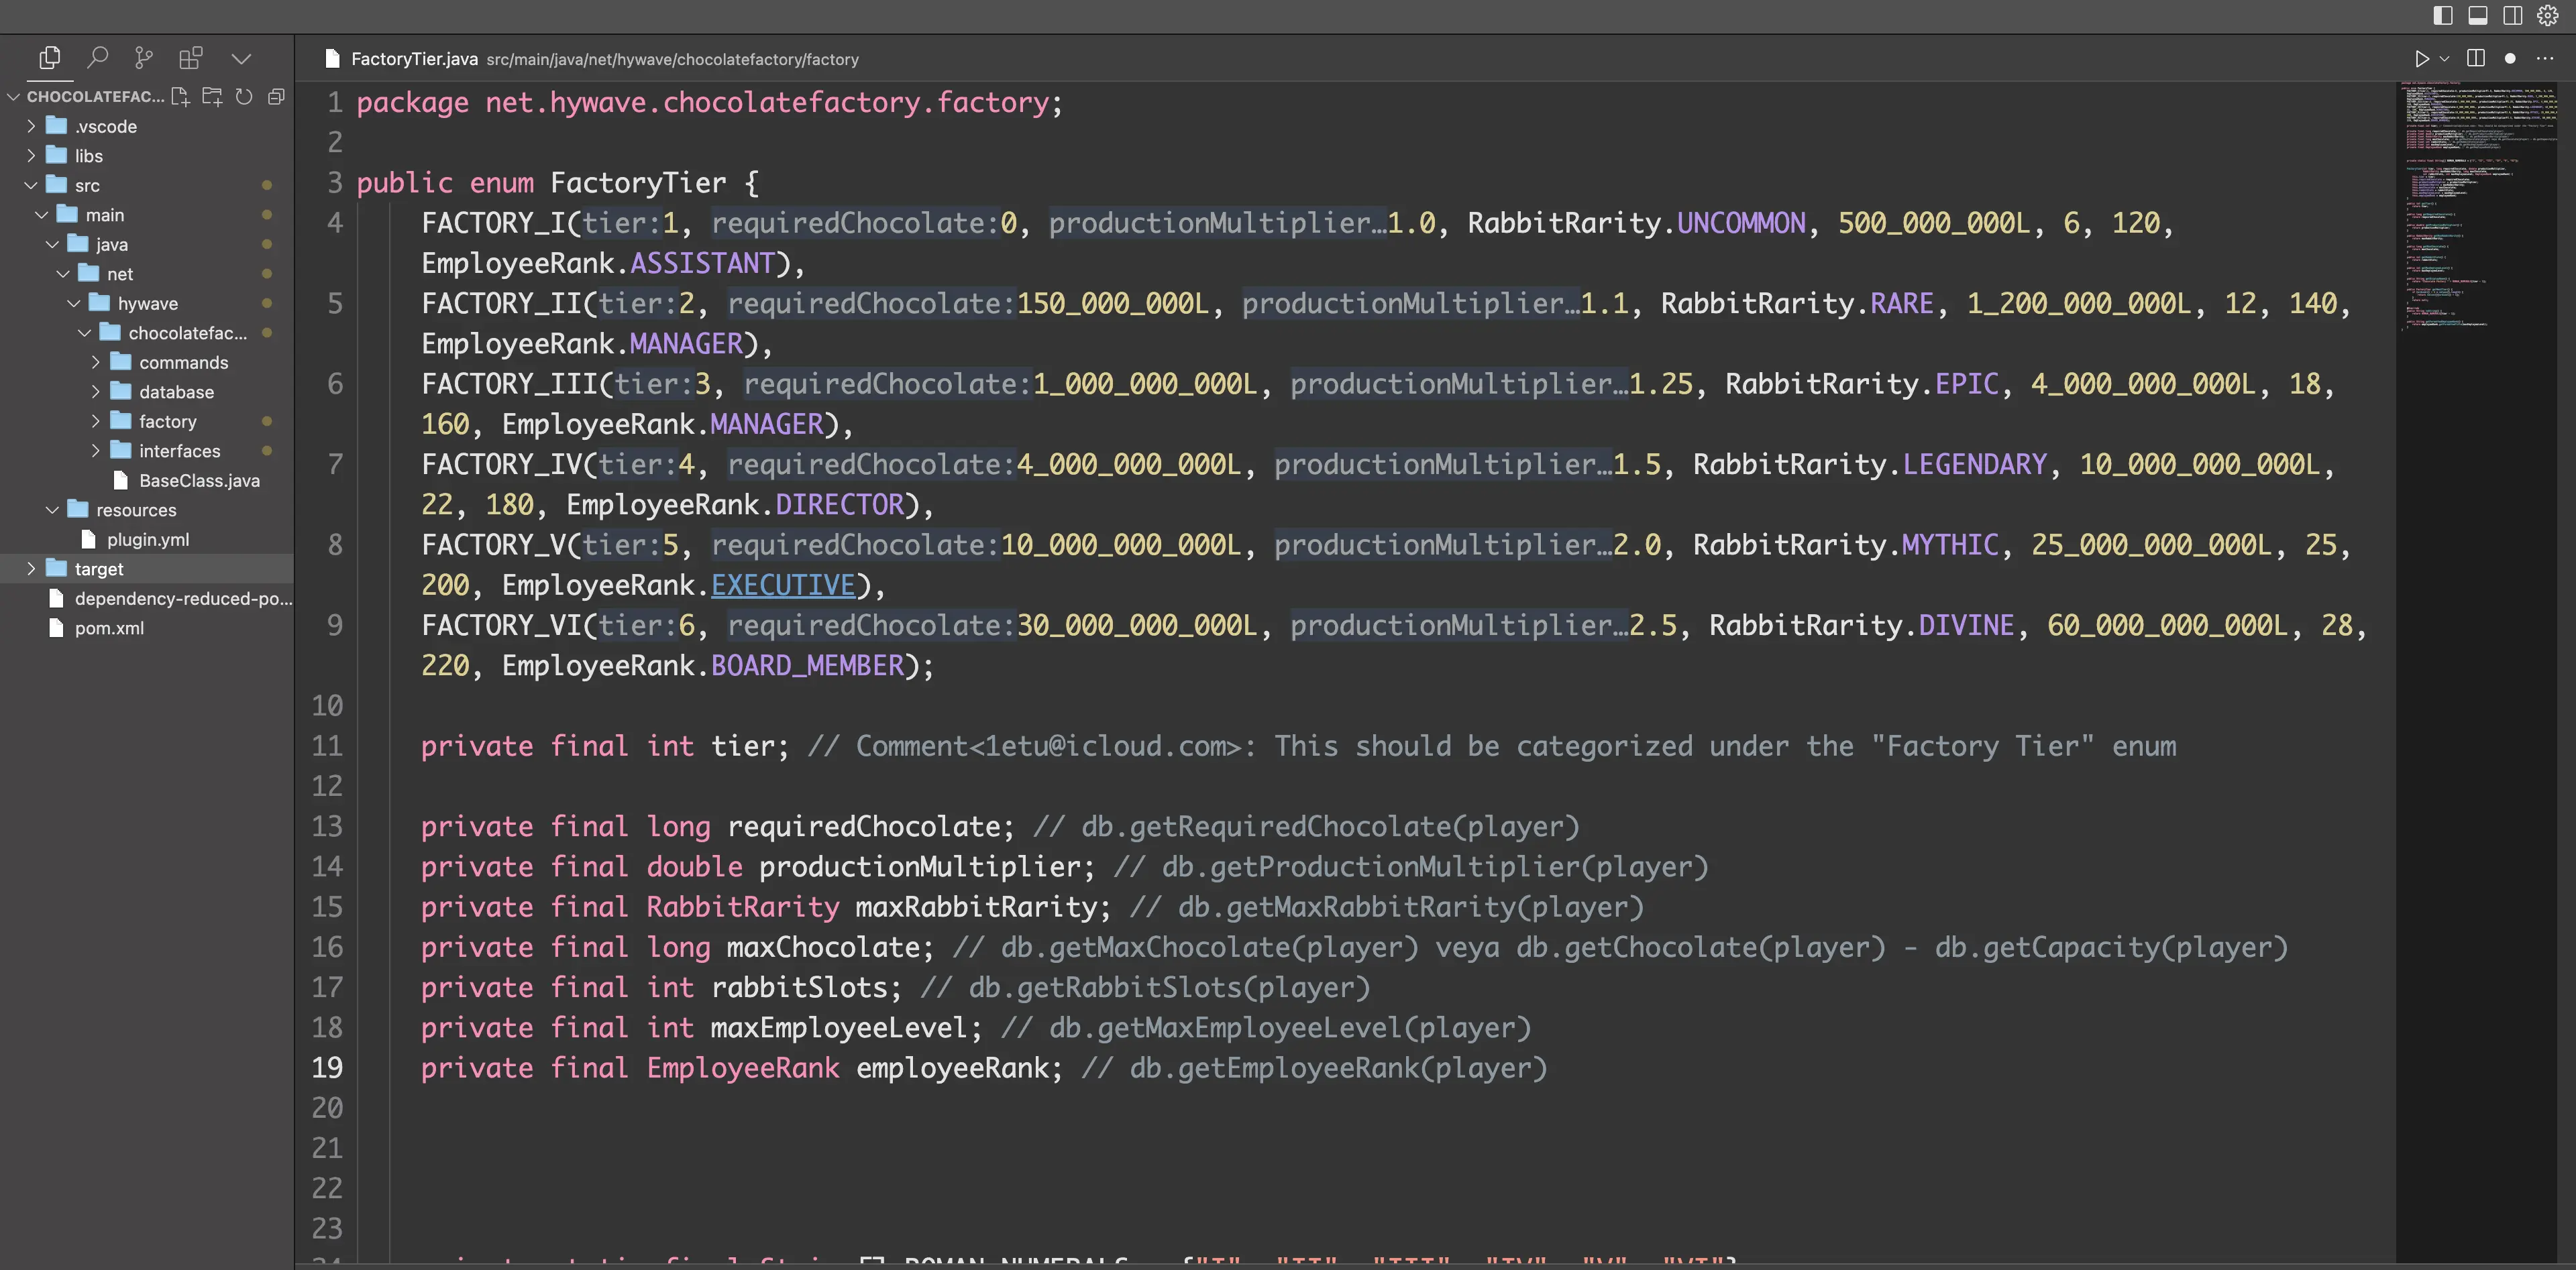The width and height of the screenshot is (2576, 1270).
Task: Toggle bottom panel visibility
Action: pyautogui.click(x=2478, y=15)
